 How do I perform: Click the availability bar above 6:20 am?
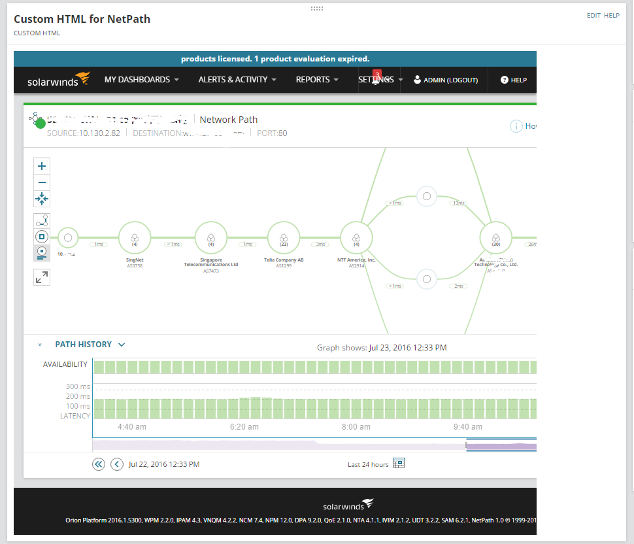click(x=244, y=367)
